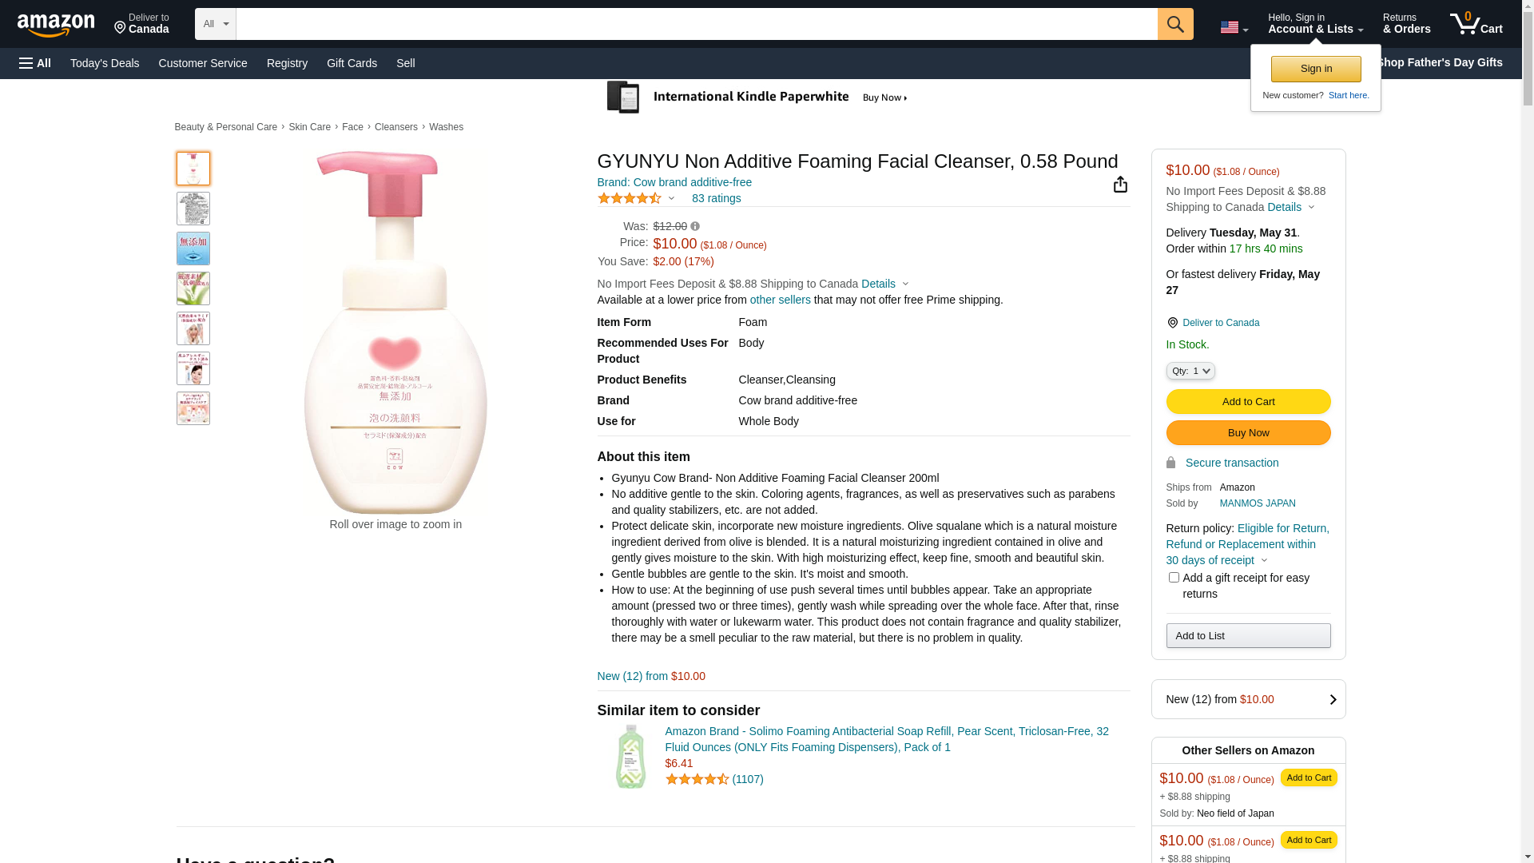Image resolution: width=1534 pixels, height=863 pixels.
Task: Open the All hamburger menu
Action: pyautogui.click(x=35, y=63)
